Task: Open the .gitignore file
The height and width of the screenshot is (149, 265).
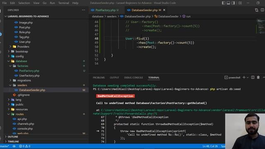Action: pyautogui.click(x=23, y=95)
